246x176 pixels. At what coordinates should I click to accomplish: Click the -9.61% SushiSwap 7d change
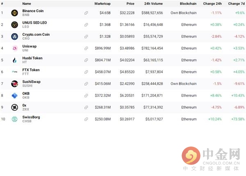pyautogui.click(x=239, y=84)
